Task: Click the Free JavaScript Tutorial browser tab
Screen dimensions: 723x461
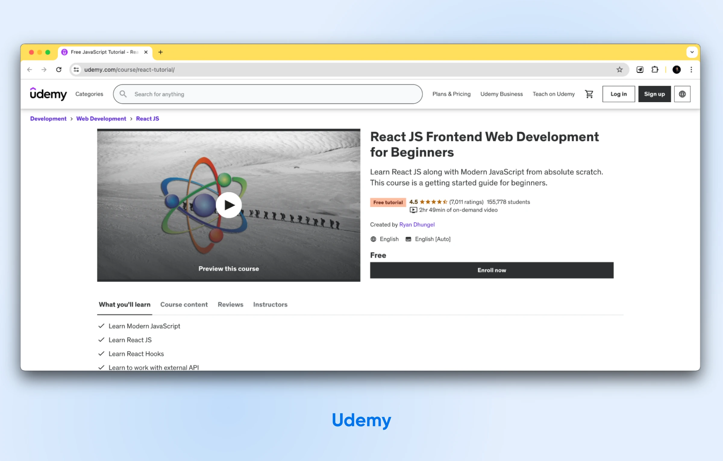Action: tap(105, 52)
